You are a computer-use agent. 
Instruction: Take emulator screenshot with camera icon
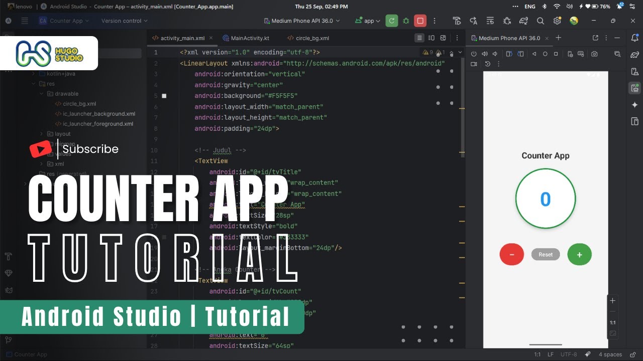[594, 54]
